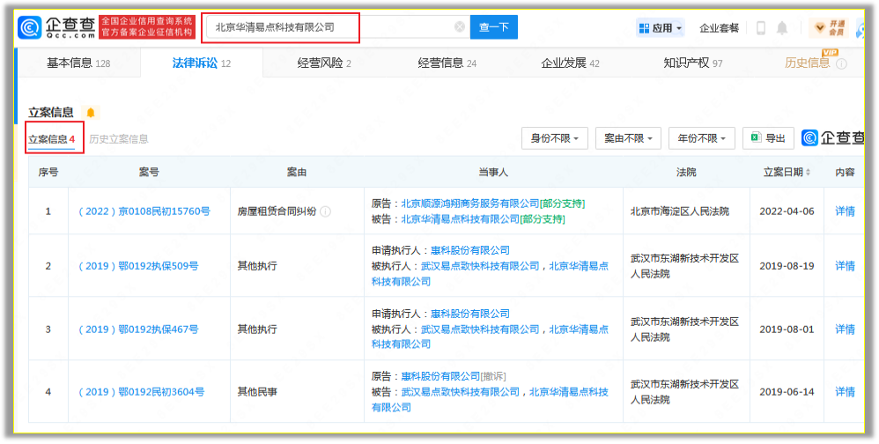Viewport: 879px width, 444px height.
Task: Open the 年份不限 filter dropdown
Action: click(701, 138)
